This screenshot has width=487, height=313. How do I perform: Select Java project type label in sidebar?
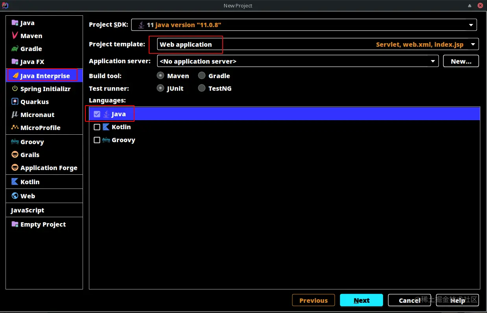[x=28, y=23]
